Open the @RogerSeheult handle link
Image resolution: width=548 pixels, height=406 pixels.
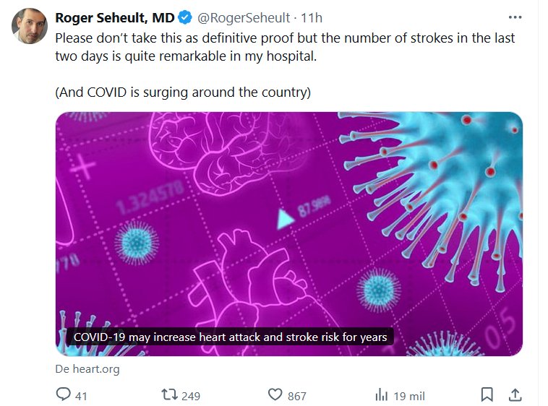pyautogui.click(x=244, y=17)
